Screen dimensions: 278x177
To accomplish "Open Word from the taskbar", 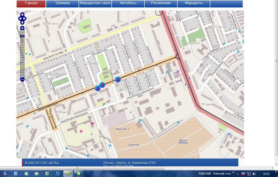I will pyautogui.click(x=16, y=173).
